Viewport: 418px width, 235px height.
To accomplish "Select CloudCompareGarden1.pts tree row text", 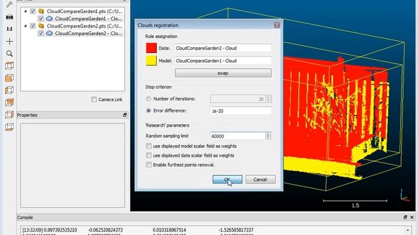I will [84, 11].
